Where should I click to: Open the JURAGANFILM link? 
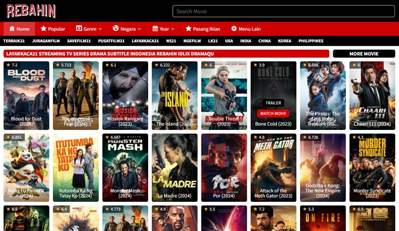pyautogui.click(x=46, y=41)
